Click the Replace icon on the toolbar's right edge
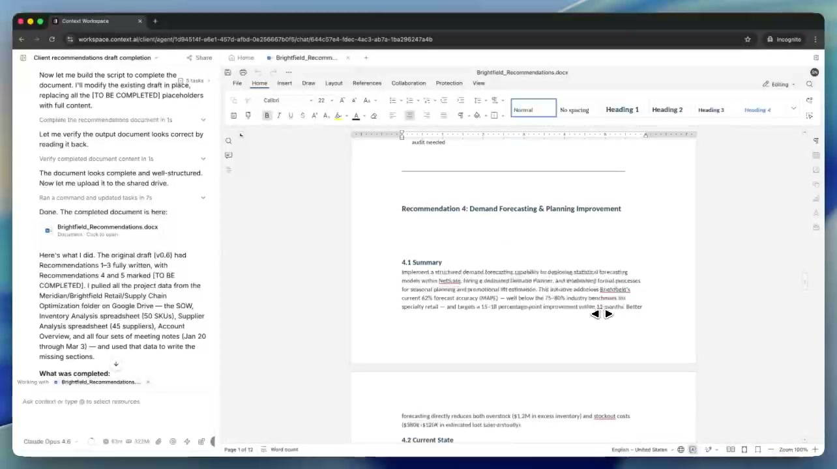The width and height of the screenshot is (837, 469). coord(809,100)
